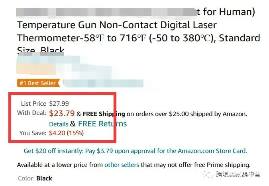Open the Details shipping link
This screenshot has height=186, width=269.
(59, 124)
